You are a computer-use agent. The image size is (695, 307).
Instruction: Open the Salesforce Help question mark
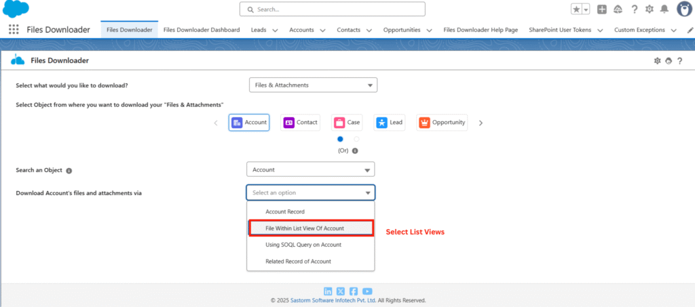[635, 9]
